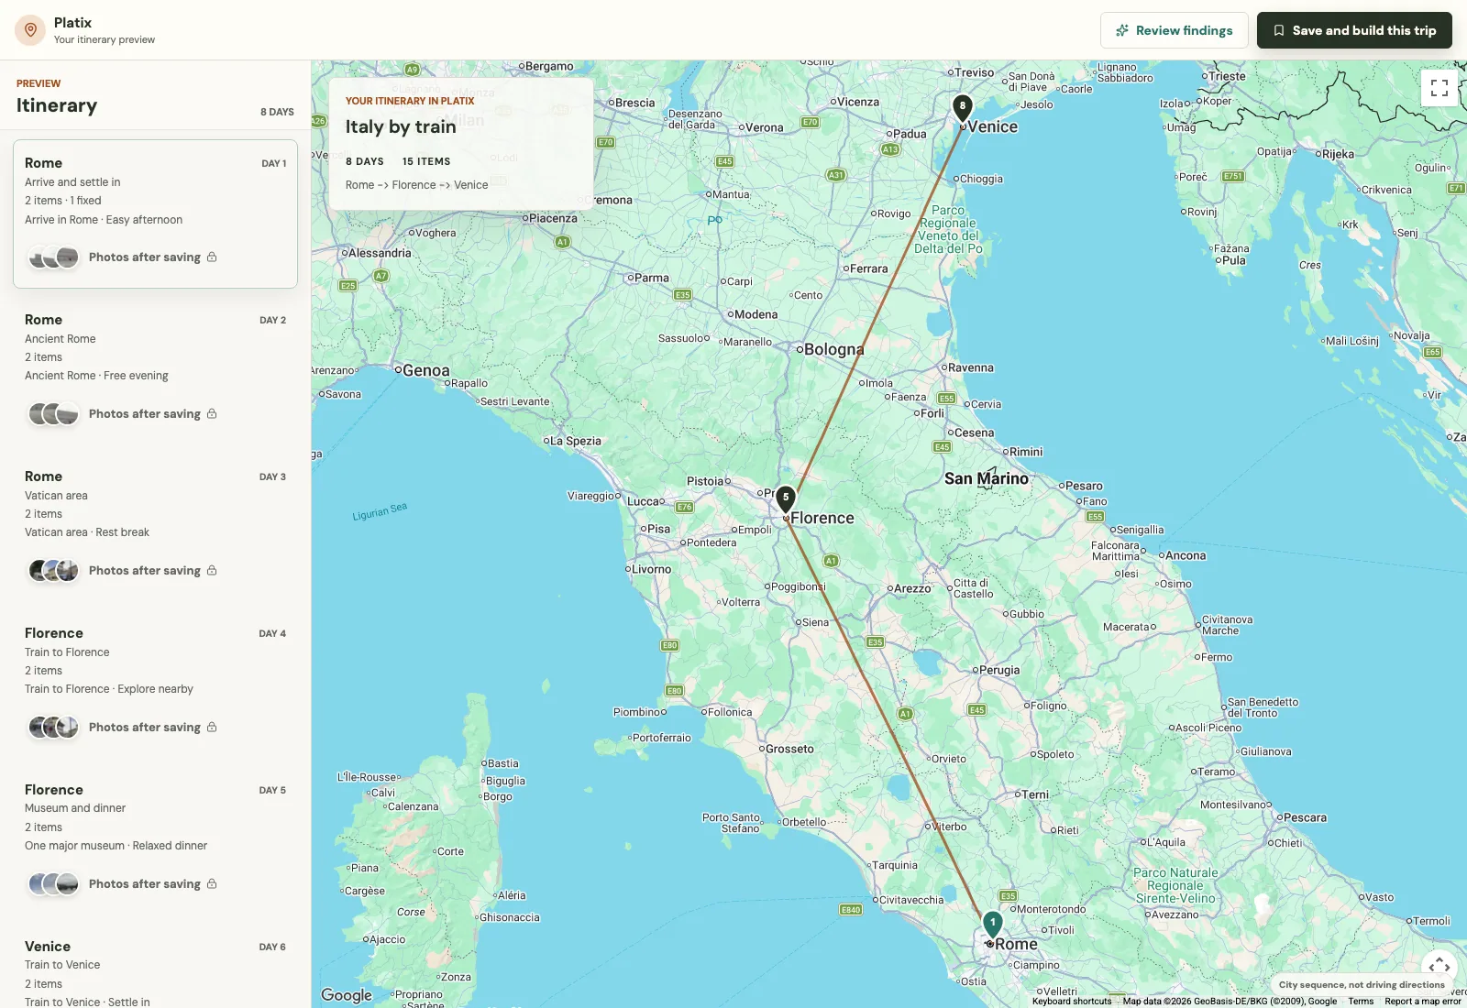Select the Florence Day 5 Museum and dinner card
The image size is (1467, 1008).
tap(155, 840)
